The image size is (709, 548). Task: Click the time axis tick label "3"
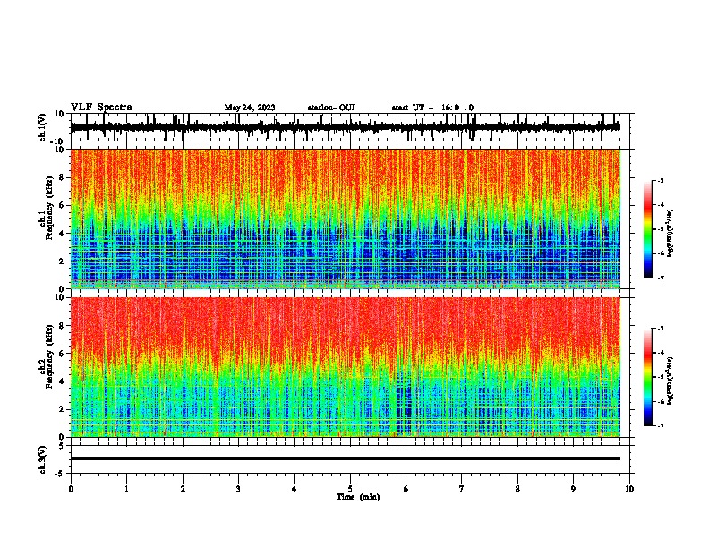(x=238, y=489)
